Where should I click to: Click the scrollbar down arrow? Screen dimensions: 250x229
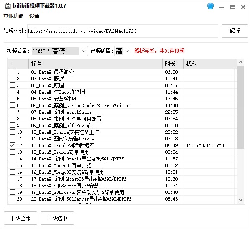pyautogui.click(x=240, y=200)
